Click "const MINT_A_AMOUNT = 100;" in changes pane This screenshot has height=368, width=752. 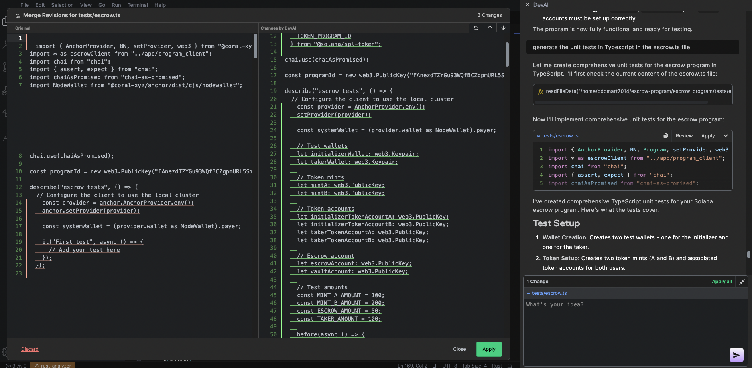(341, 295)
